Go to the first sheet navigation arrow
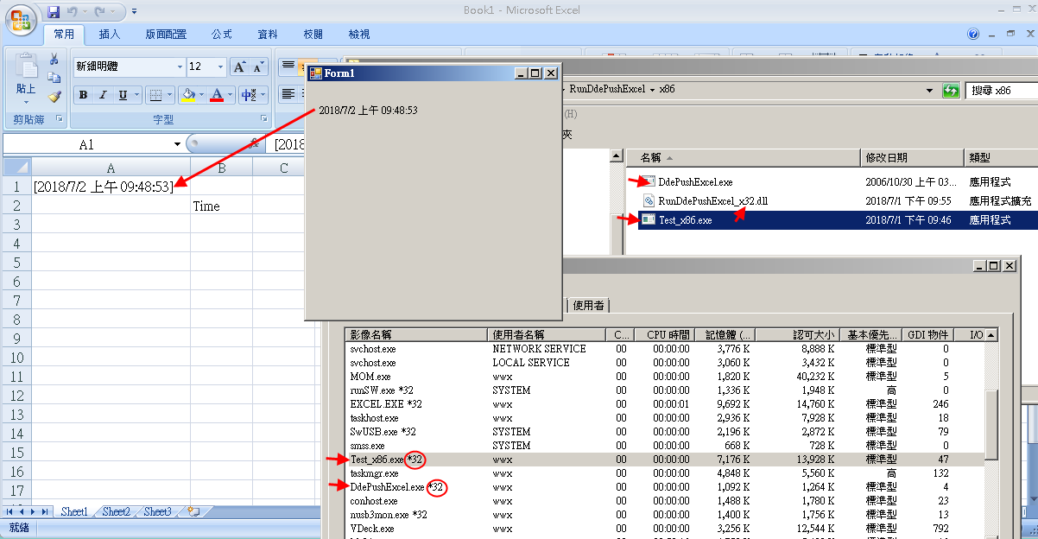This screenshot has height=539, width=1038. click(x=10, y=512)
